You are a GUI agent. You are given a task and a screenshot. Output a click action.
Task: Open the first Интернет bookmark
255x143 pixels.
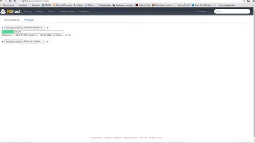pos(22,5)
